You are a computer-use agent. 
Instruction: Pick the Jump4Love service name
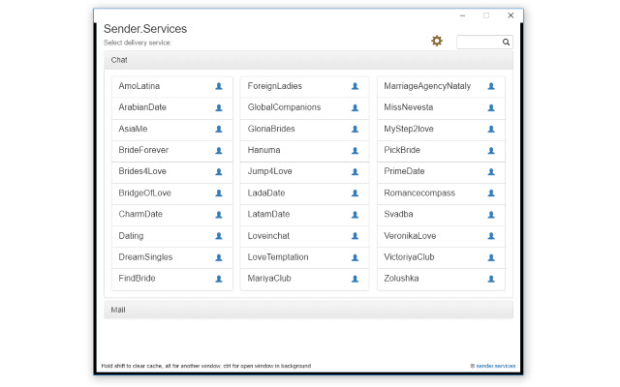269,171
